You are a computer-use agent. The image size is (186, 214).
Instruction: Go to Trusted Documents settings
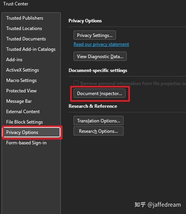26,39
